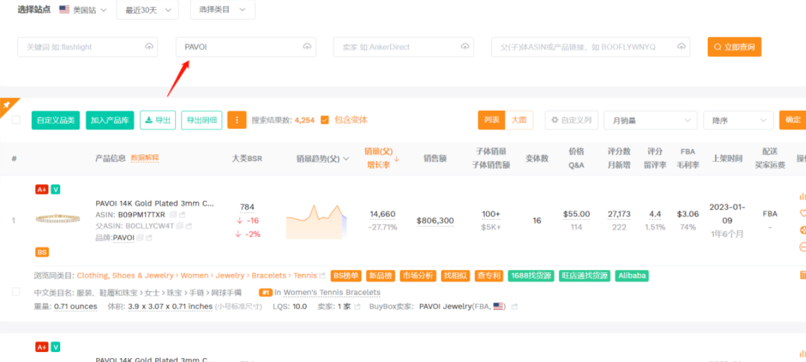Click bar chart icon in operations column
The height and width of the screenshot is (362, 806).
[x=802, y=196]
